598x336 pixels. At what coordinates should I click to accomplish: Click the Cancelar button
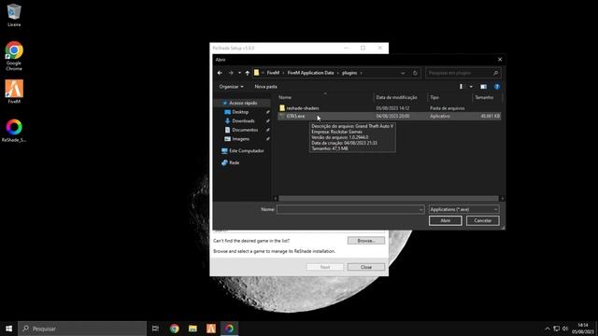pyautogui.click(x=482, y=220)
